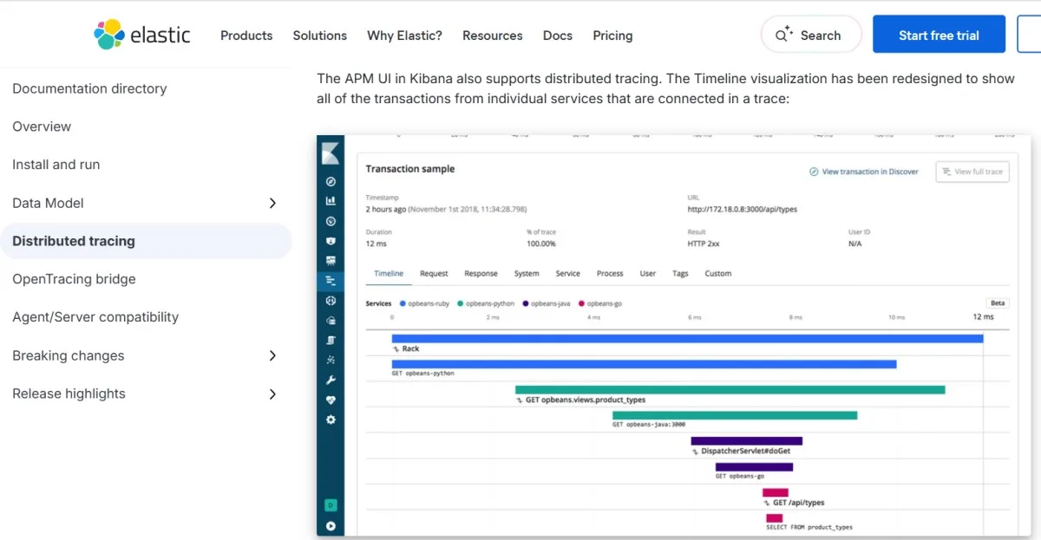
Task: Expand the Release highlights section
Action: 272,394
